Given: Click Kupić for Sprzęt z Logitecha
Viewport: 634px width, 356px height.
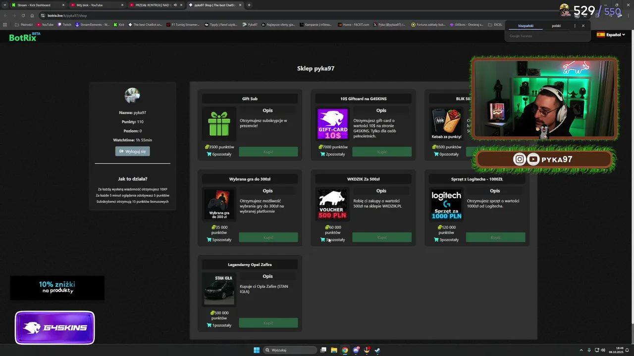Looking at the screenshot, I should (x=495, y=237).
